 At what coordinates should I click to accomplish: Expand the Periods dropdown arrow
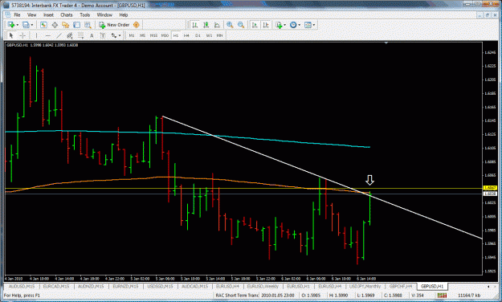300,25
